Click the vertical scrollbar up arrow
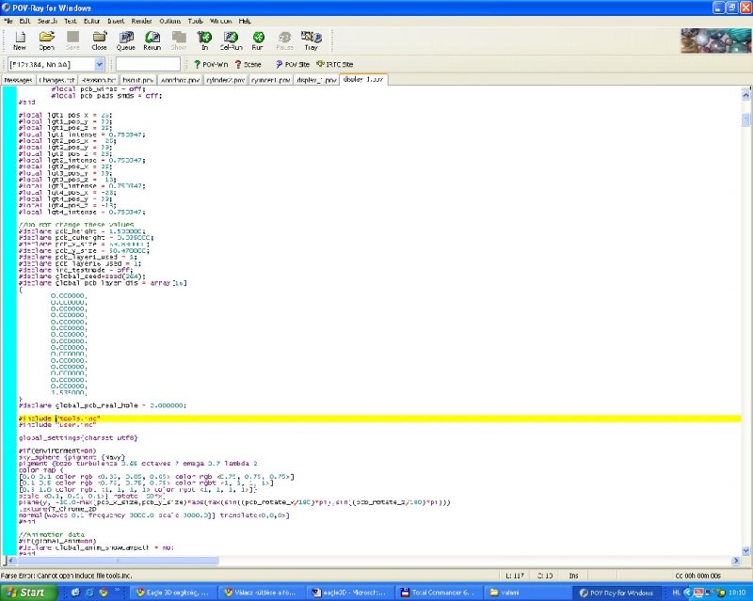The image size is (753, 601). (745, 95)
